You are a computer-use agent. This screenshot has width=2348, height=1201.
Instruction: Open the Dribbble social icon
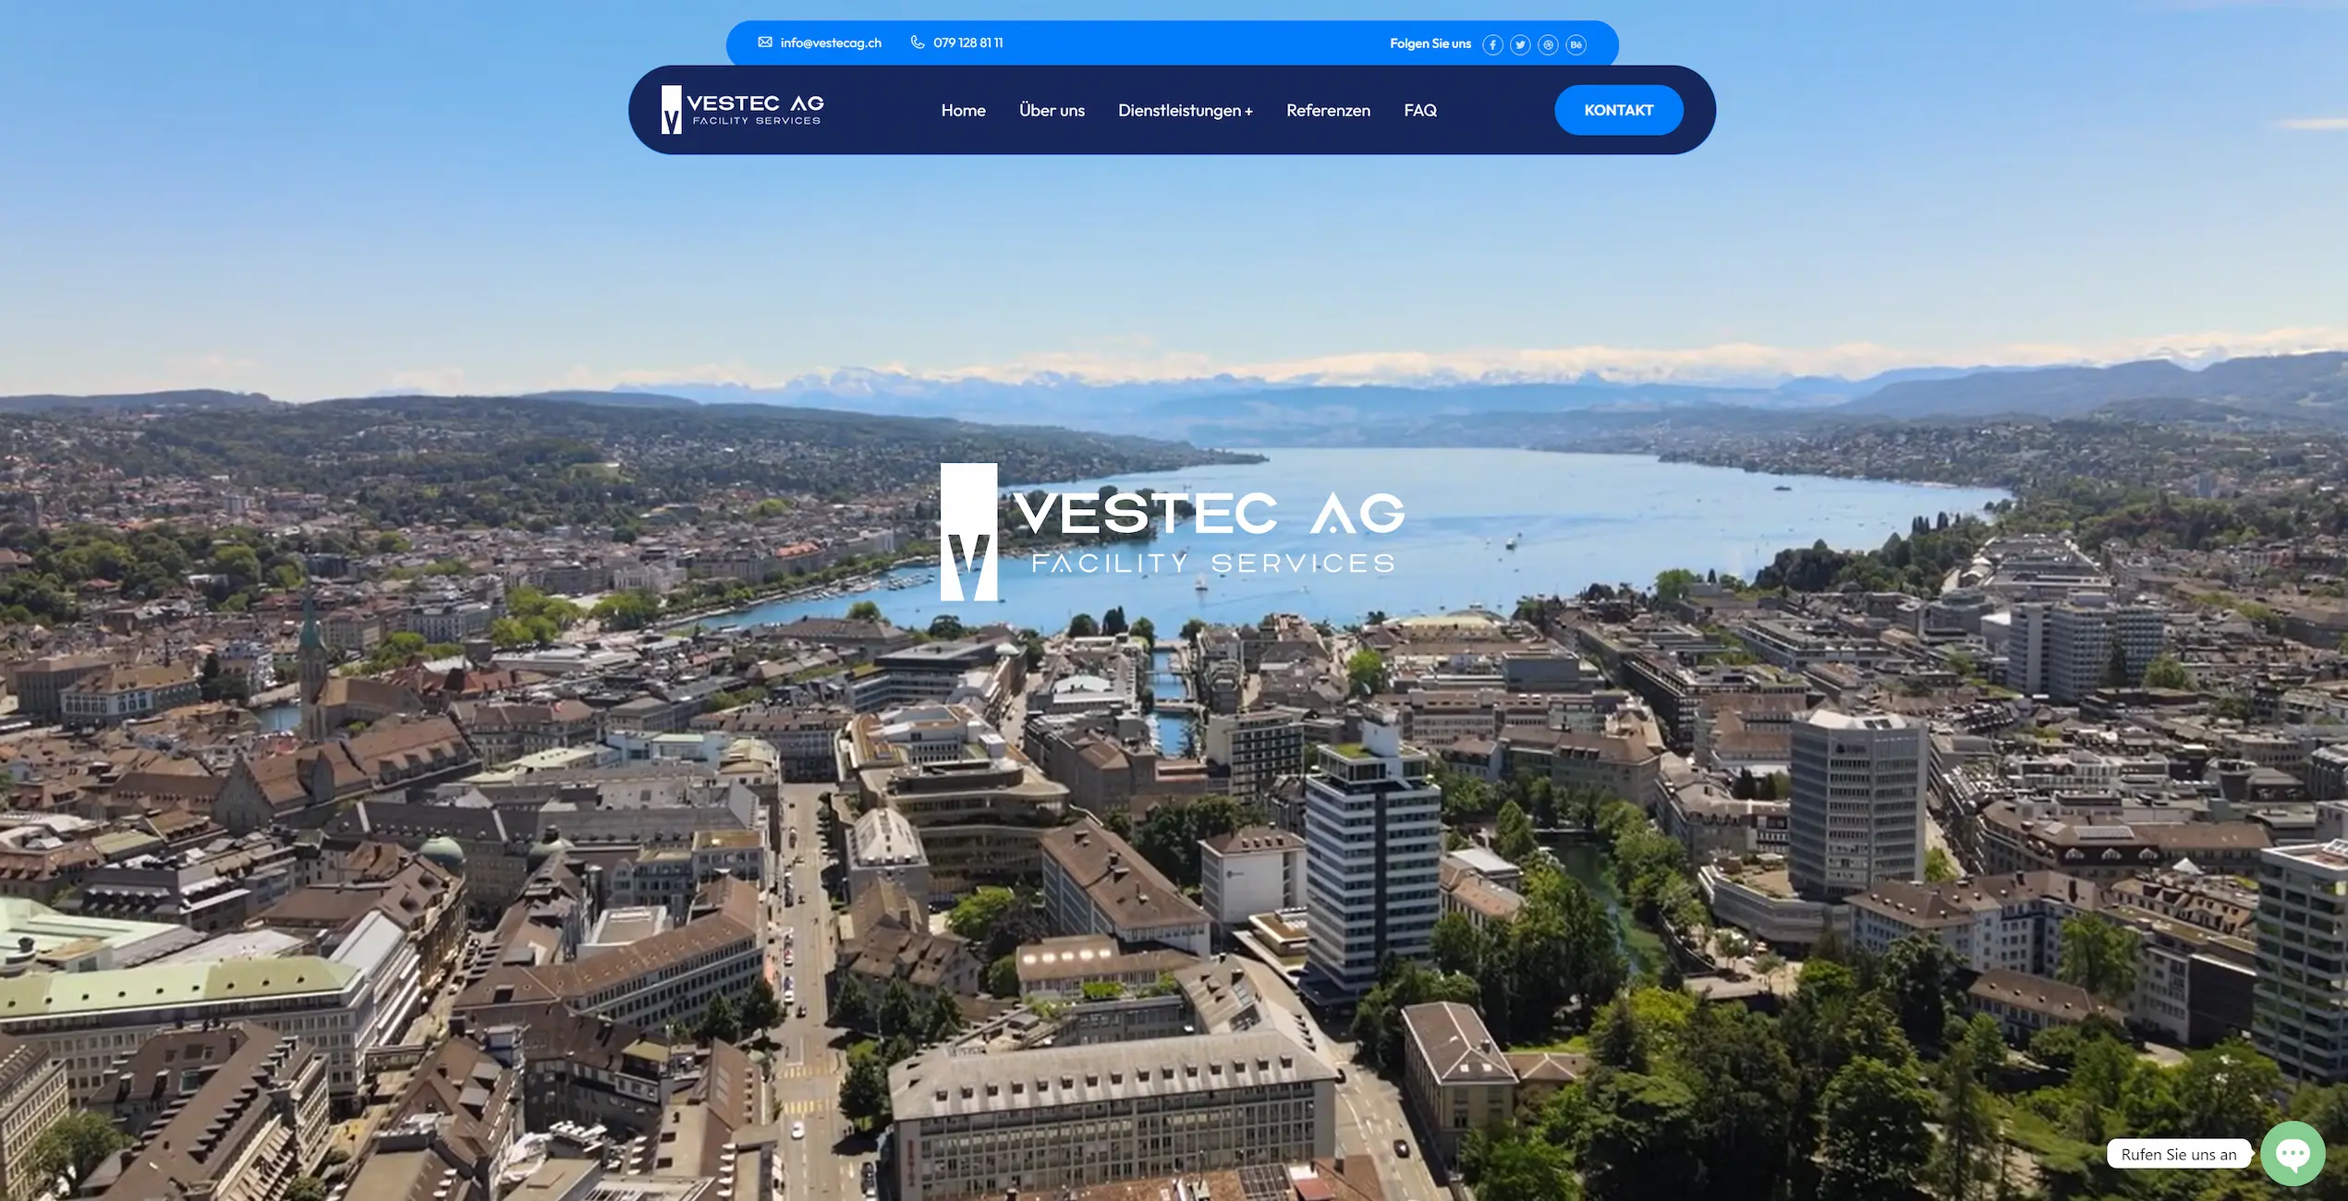tap(1548, 44)
